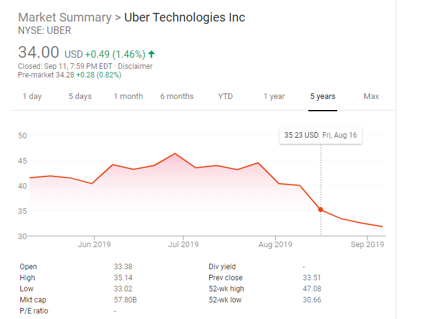Viewport: 440px width, 319px height.
Task: Click the Jul 2019 axis label
Action: click(183, 245)
